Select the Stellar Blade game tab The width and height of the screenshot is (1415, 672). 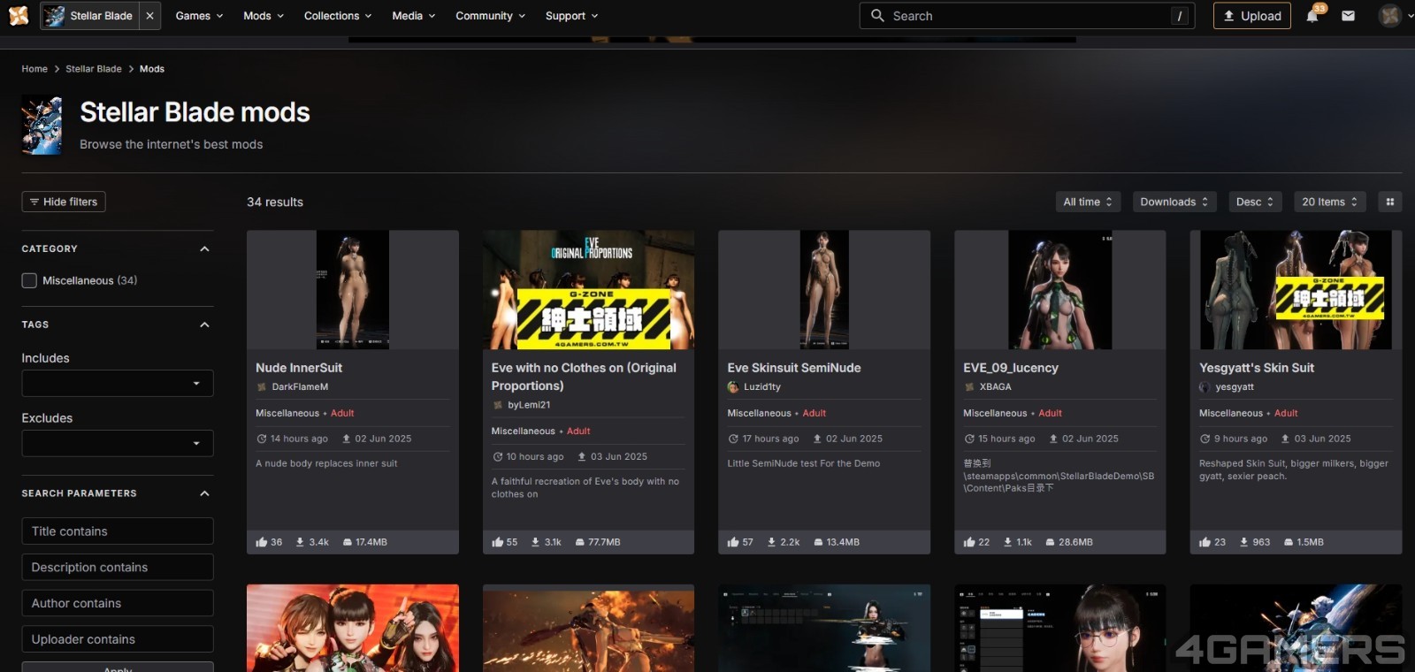pos(90,16)
